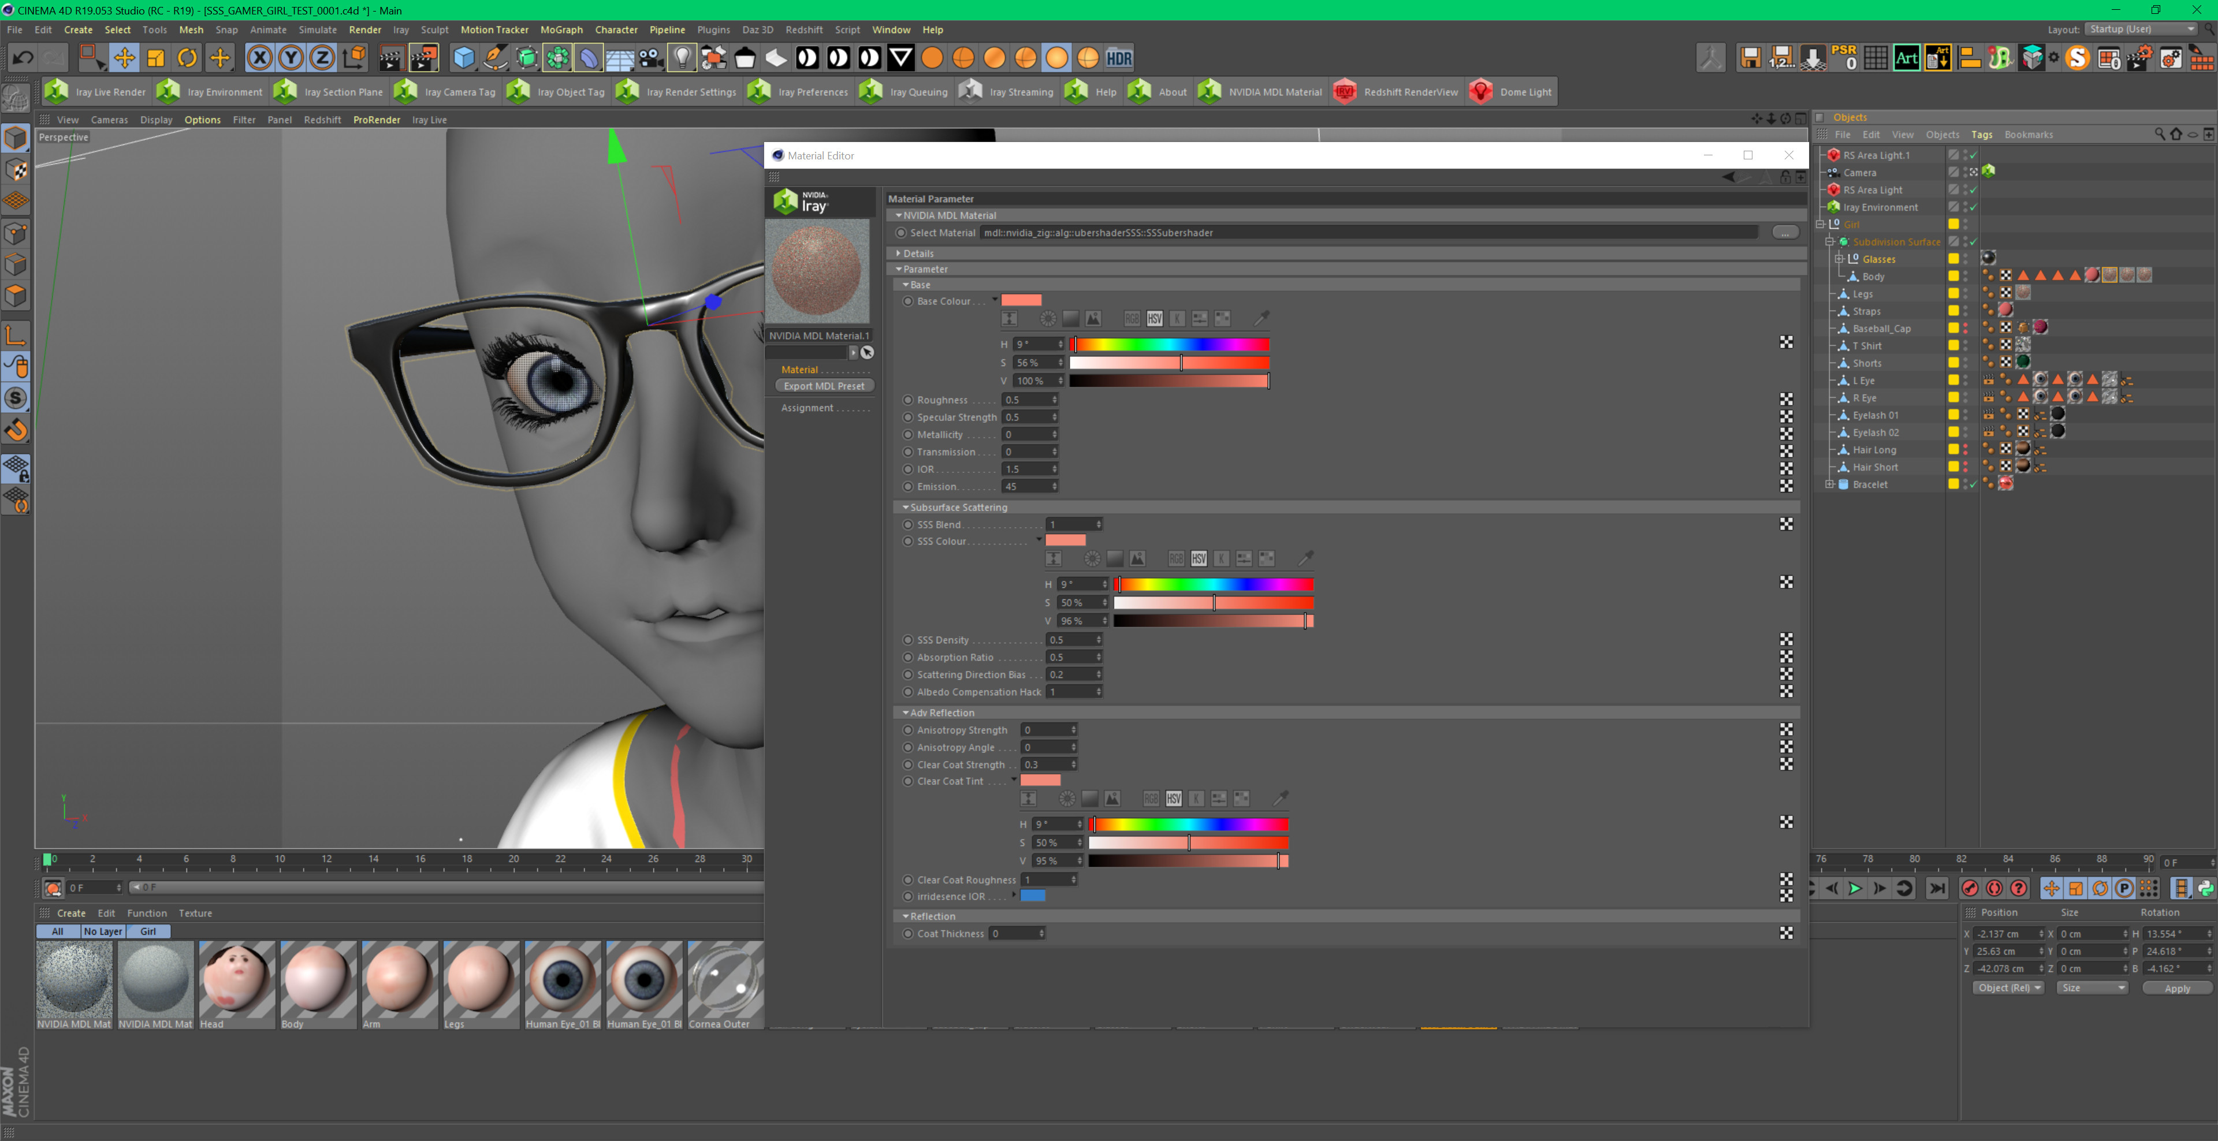Click Export MDL Preset button
This screenshot has width=2218, height=1141.
(x=824, y=386)
